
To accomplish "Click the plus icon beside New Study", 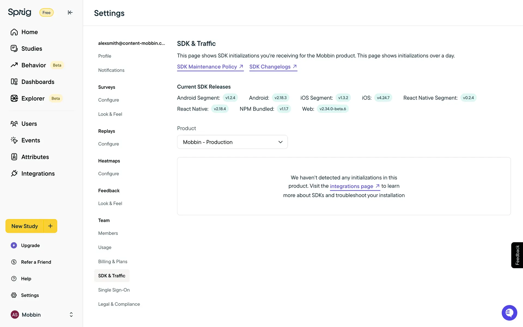I will point(50,226).
